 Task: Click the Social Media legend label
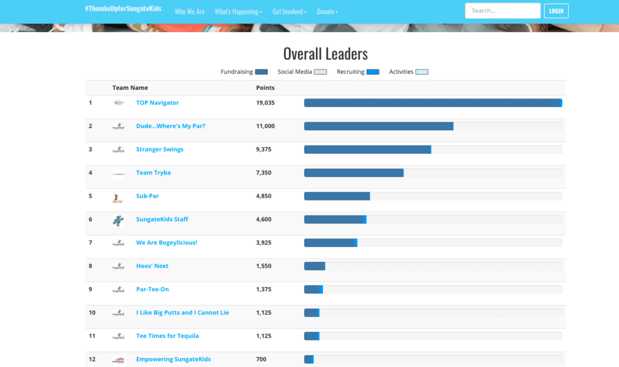click(294, 72)
